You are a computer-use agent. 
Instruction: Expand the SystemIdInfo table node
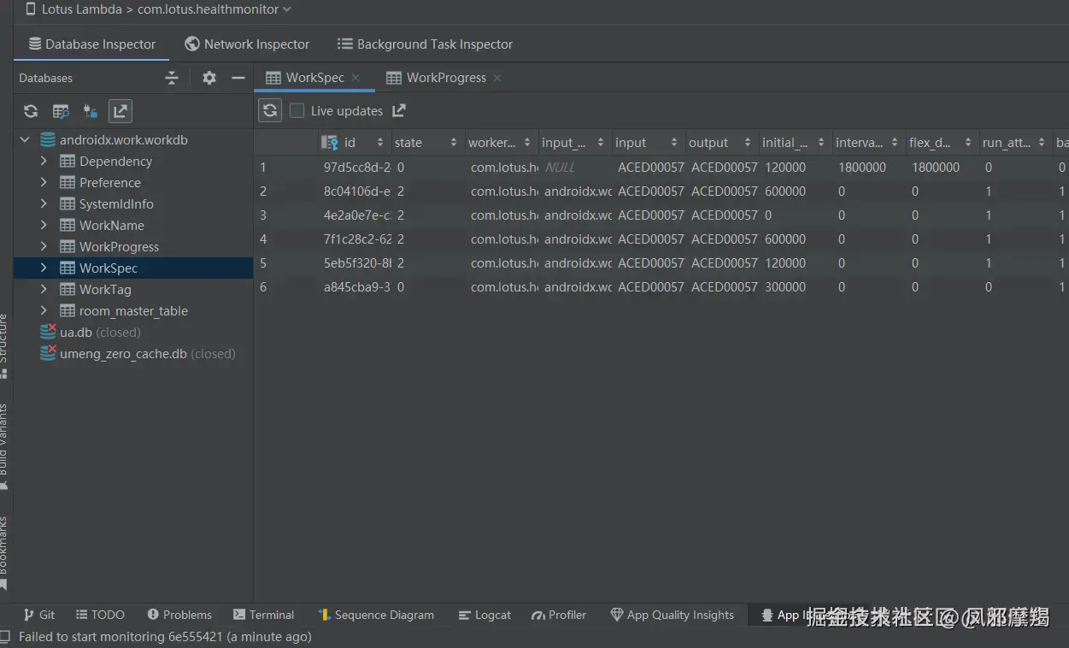point(44,204)
